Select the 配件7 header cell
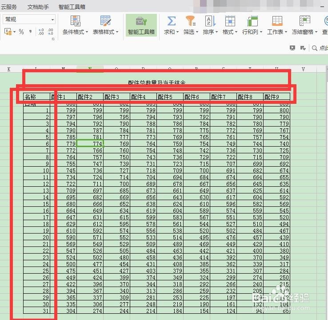 tap(223, 97)
